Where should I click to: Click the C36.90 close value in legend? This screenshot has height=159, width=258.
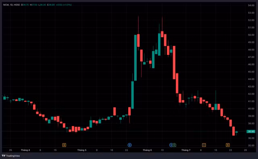pyautogui.click(x=51, y=5)
